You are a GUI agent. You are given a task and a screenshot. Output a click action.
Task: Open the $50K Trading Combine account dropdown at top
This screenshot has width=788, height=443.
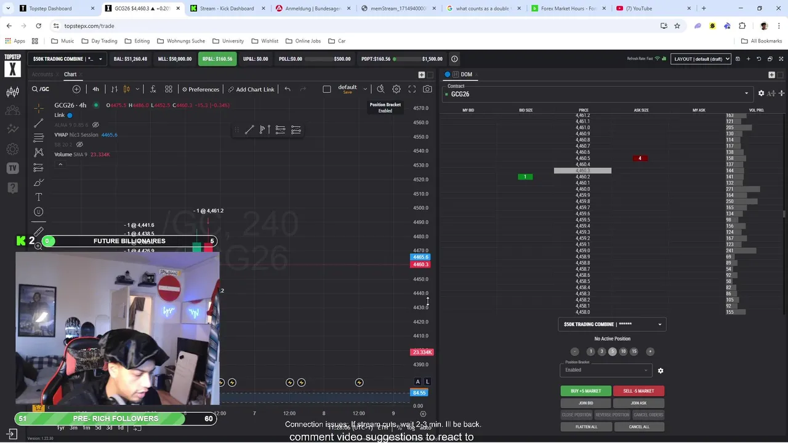pyautogui.click(x=68, y=59)
